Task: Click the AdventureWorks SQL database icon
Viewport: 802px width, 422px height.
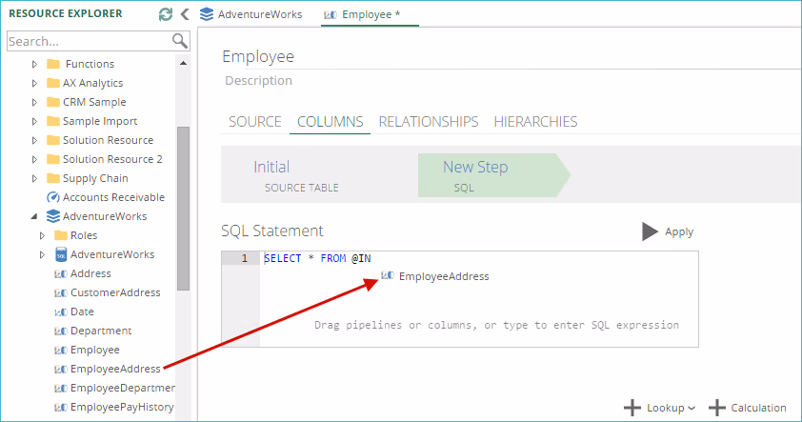Action: point(61,254)
